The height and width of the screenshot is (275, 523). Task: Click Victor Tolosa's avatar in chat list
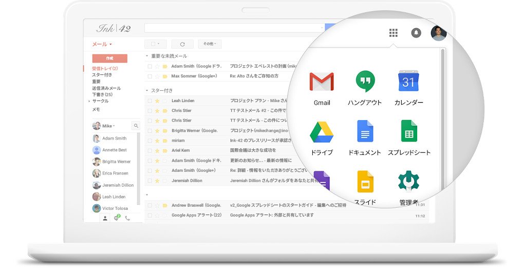point(97,208)
